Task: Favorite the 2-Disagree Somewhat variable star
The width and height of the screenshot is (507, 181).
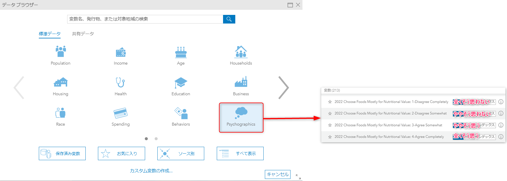Action: 330,113
